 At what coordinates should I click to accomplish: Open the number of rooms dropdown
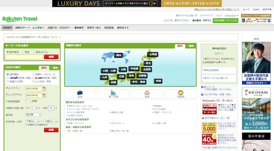coord(29,101)
